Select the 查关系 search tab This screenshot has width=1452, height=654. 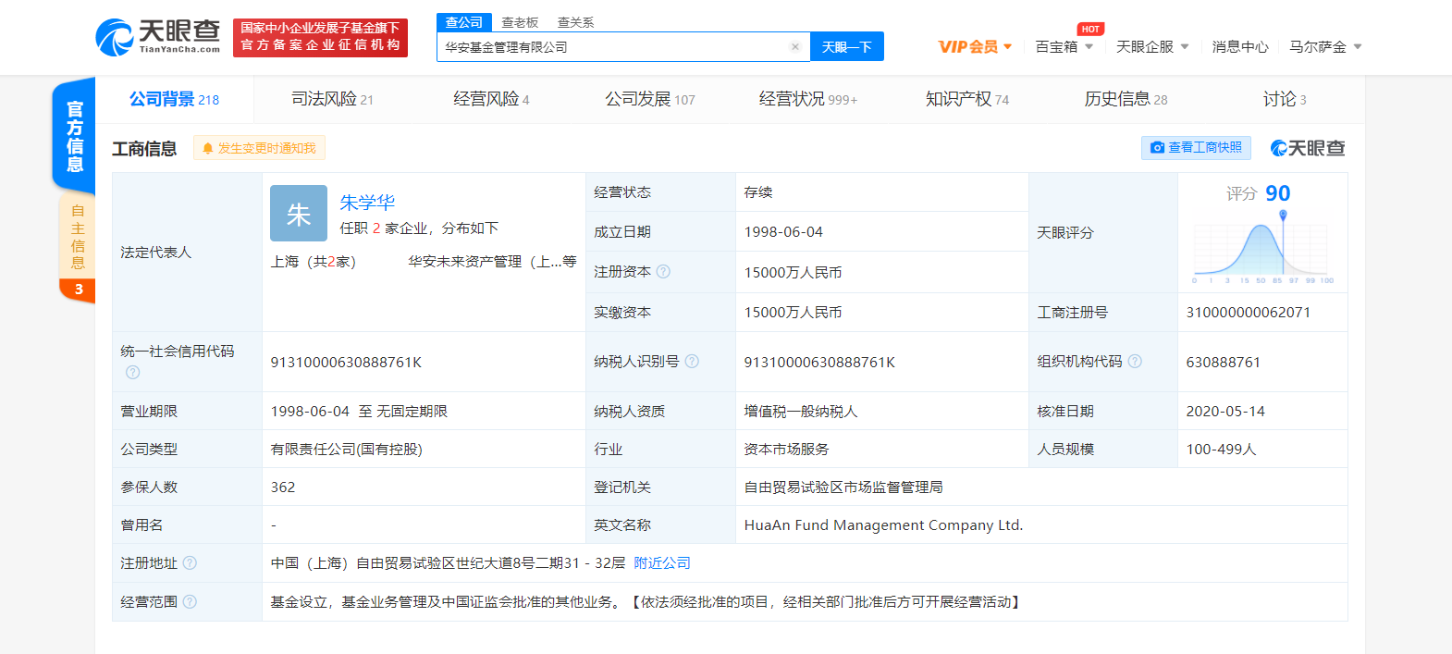click(x=575, y=22)
